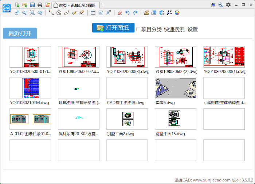The height and width of the screenshot is (184, 255).
Task: Open 别墅平面15.dwg thumbnail
Action: [x=176, y=119]
